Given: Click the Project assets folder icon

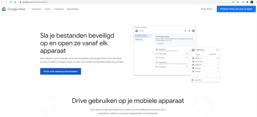Looking at the screenshot, I should (x=157, y=54).
